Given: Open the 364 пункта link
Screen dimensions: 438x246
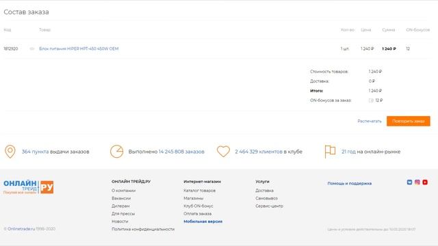Looking at the screenshot, I should (35, 152).
